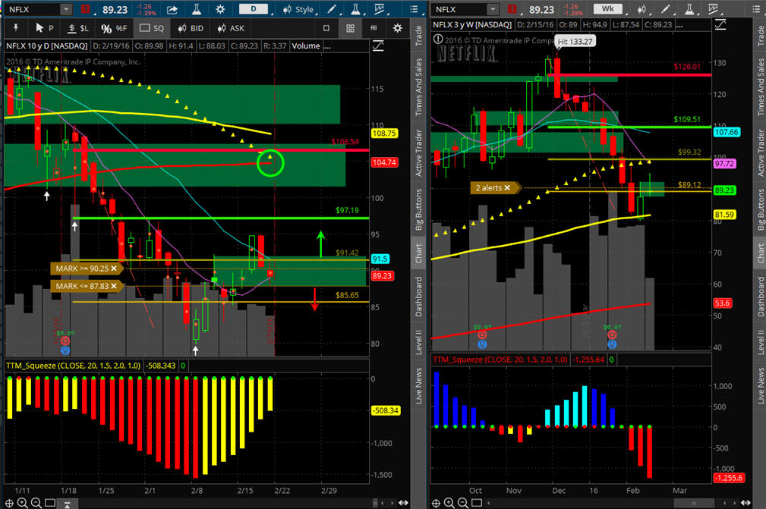The image size is (766, 509).
Task: Open the Style dropdown menu
Action: 298,9
